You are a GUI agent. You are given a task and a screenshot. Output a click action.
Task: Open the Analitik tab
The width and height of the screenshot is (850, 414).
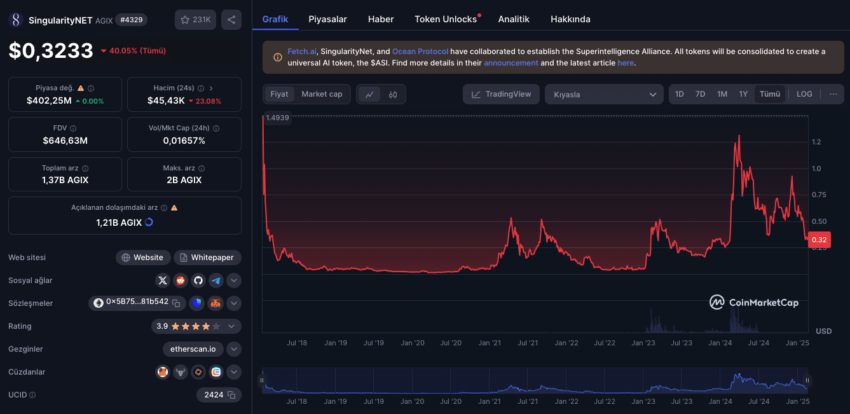coord(514,19)
